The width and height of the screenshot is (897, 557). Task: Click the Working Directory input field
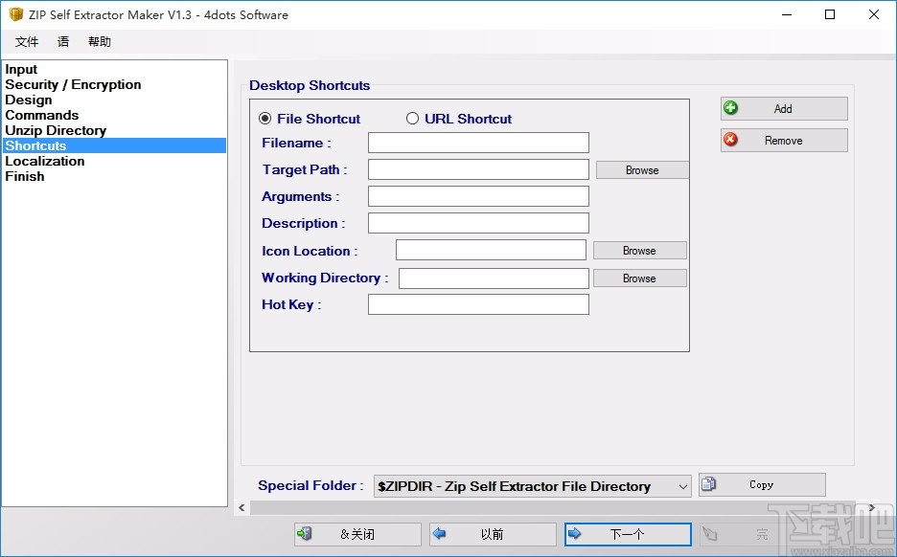494,278
